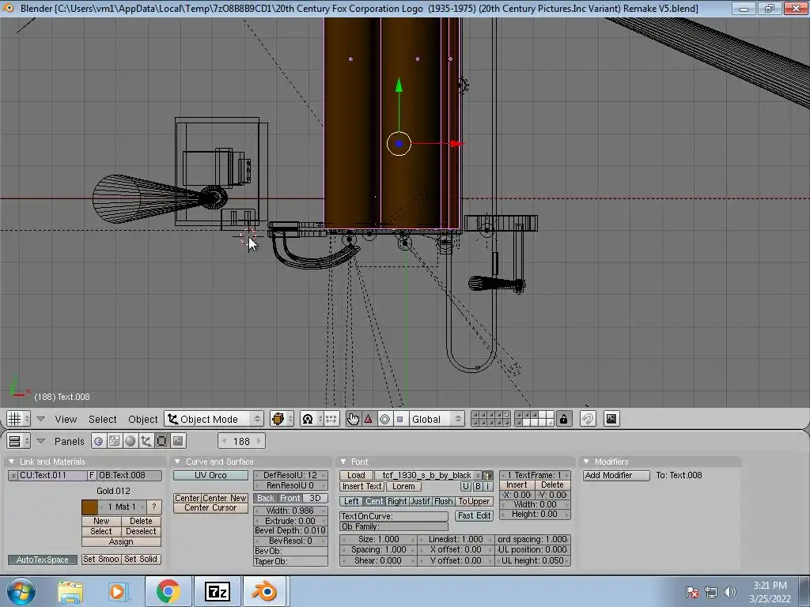Click the frame number 188 field
This screenshot has height=607, width=810.
click(241, 441)
